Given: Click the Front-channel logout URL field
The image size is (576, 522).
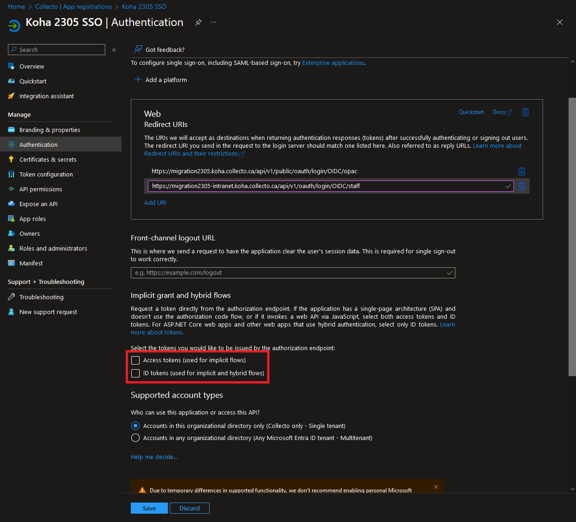Looking at the screenshot, I should coord(293,273).
